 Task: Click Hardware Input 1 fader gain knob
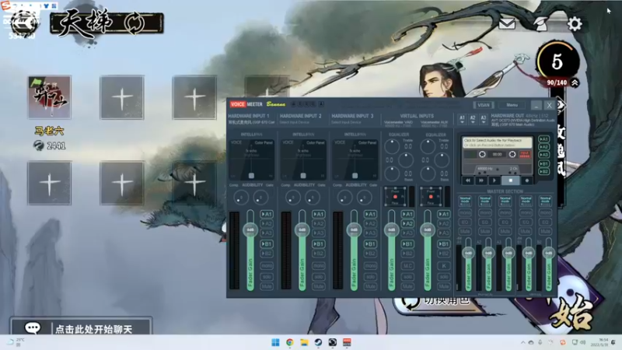pos(250,230)
